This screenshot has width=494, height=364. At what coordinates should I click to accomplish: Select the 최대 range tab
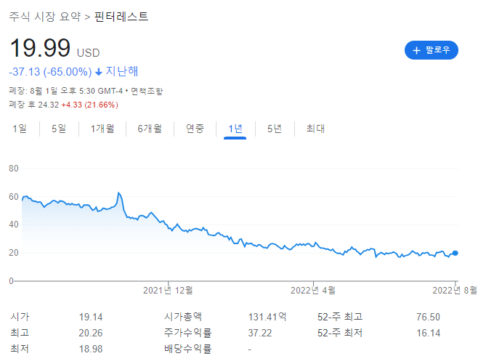point(315,129)
